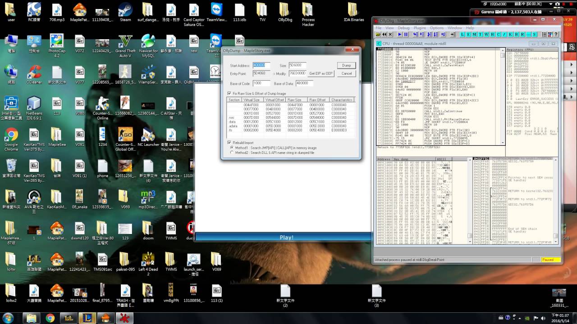
Task: Click the Base of Data input field
Action: click(x=305, y=83)
